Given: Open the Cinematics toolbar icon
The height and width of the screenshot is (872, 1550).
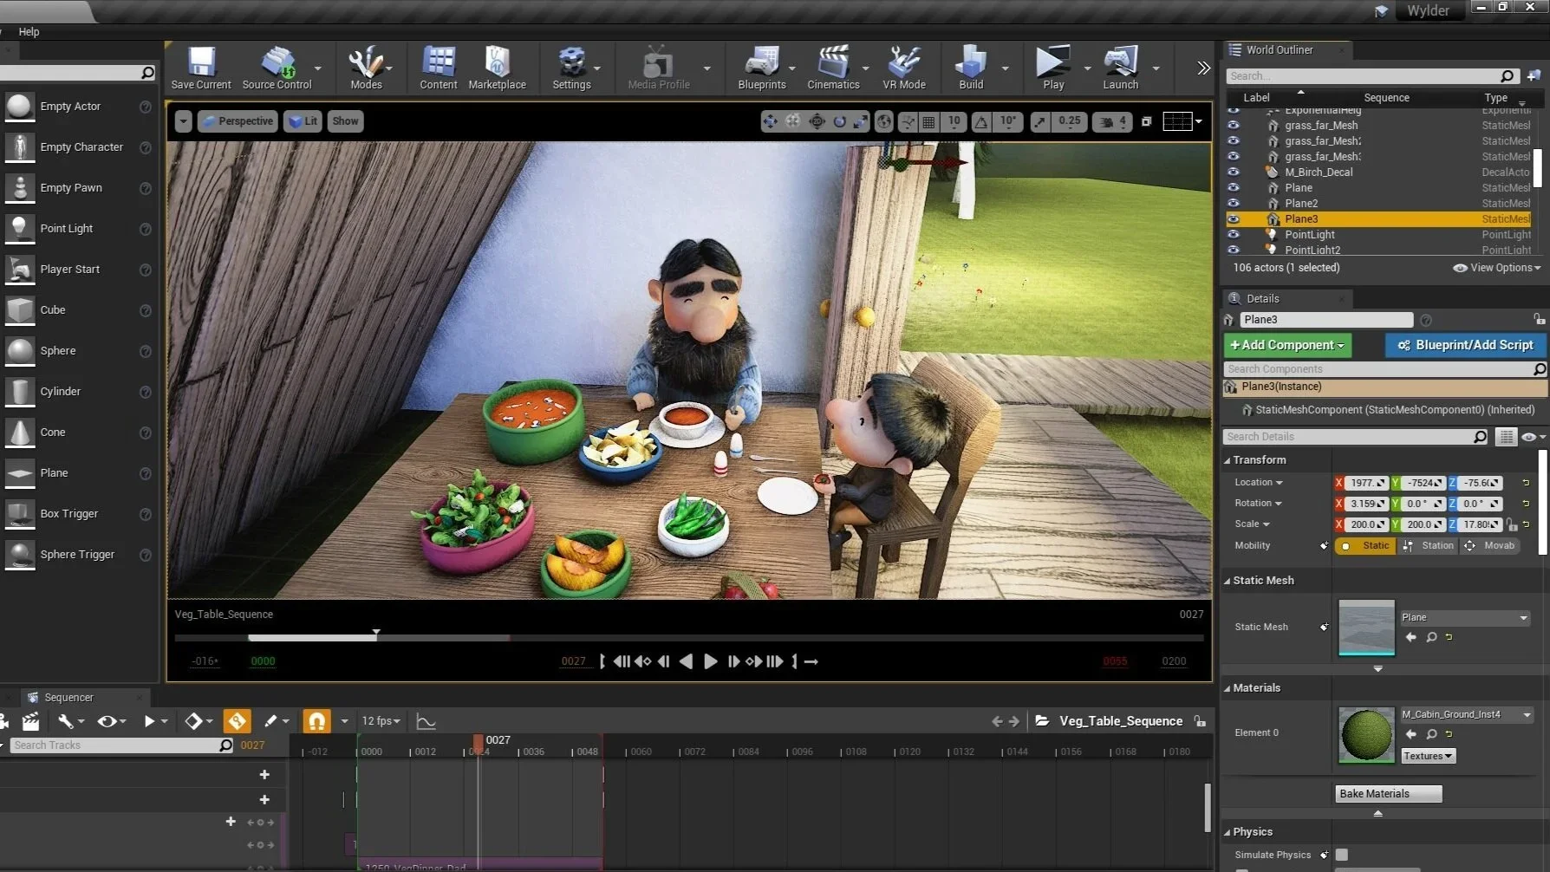Looking at the screenshot, I should [x=833, y=68].
